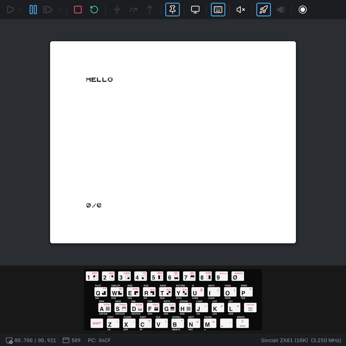
Task: Click the Z COPY key
Action: (113, 323)
